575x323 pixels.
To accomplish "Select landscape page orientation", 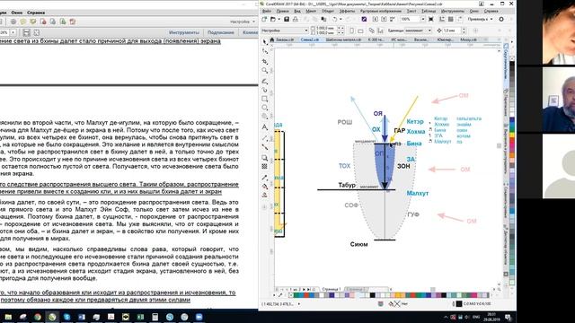I will (360, 31).
